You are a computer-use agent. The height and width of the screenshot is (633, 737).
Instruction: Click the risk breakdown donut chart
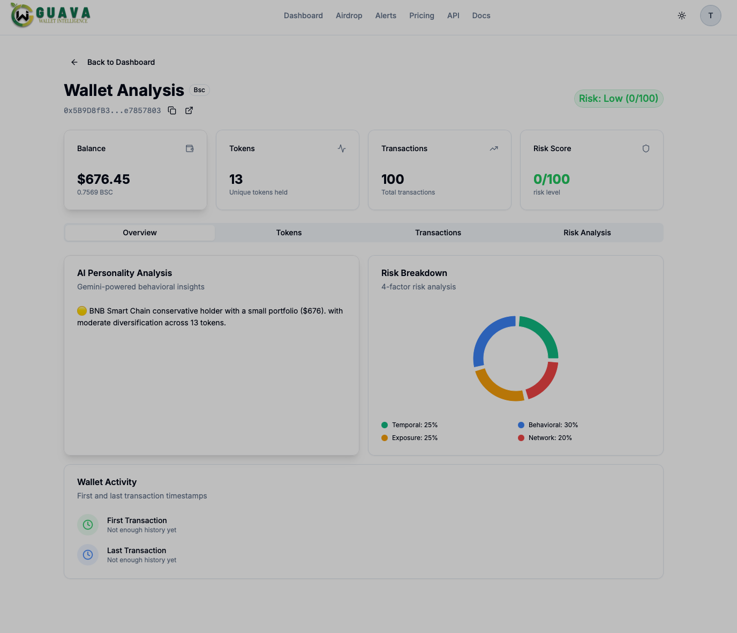(x=515, y=358)
